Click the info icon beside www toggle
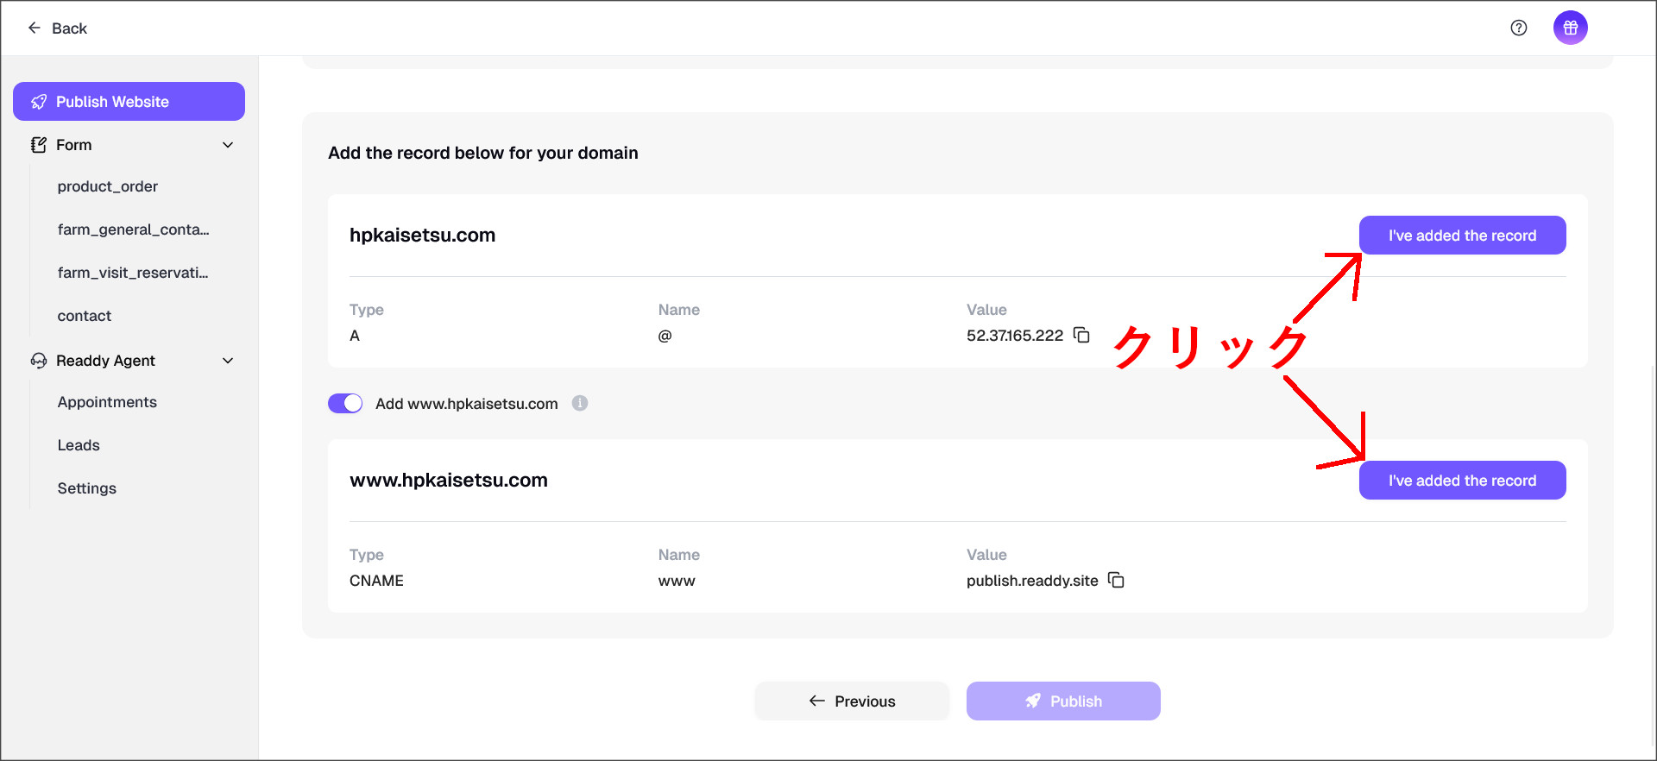 coord(580,403)
